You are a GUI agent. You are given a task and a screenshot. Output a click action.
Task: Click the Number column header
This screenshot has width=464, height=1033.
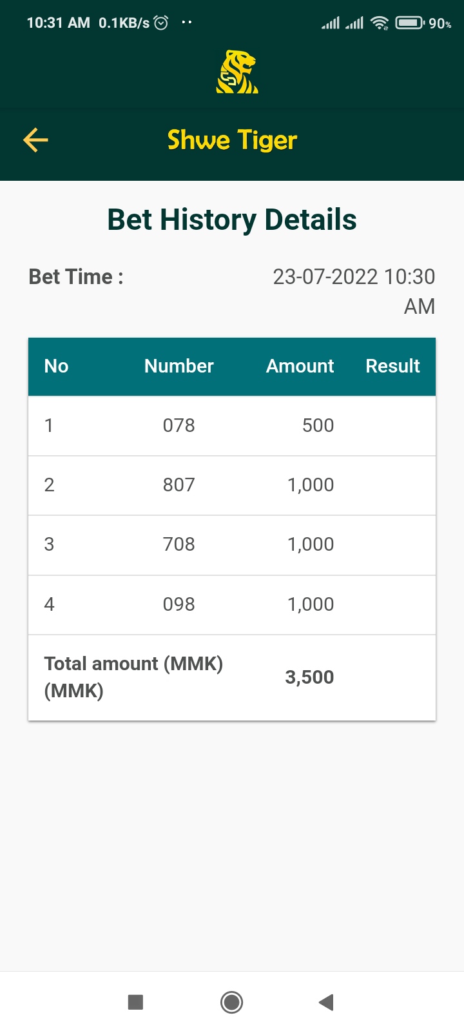(x=179, y=366)
